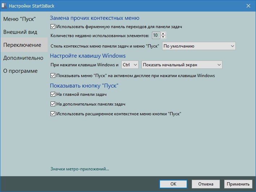The image size is (256, 192).
Task: Go to the Дополнительно tab
Action: (23, 58)
